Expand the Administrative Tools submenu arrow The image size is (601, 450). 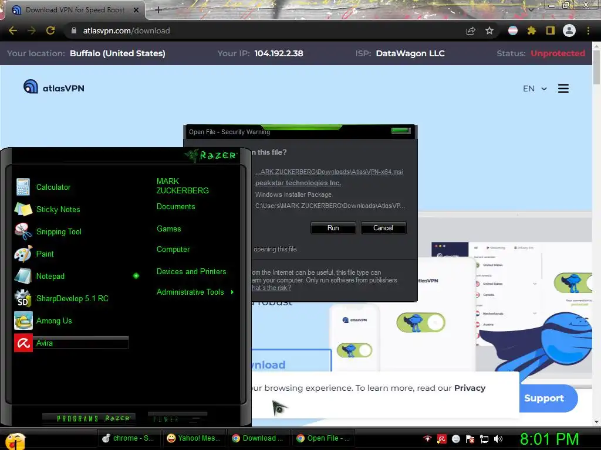pyautogui.click(x=232, y=292)
